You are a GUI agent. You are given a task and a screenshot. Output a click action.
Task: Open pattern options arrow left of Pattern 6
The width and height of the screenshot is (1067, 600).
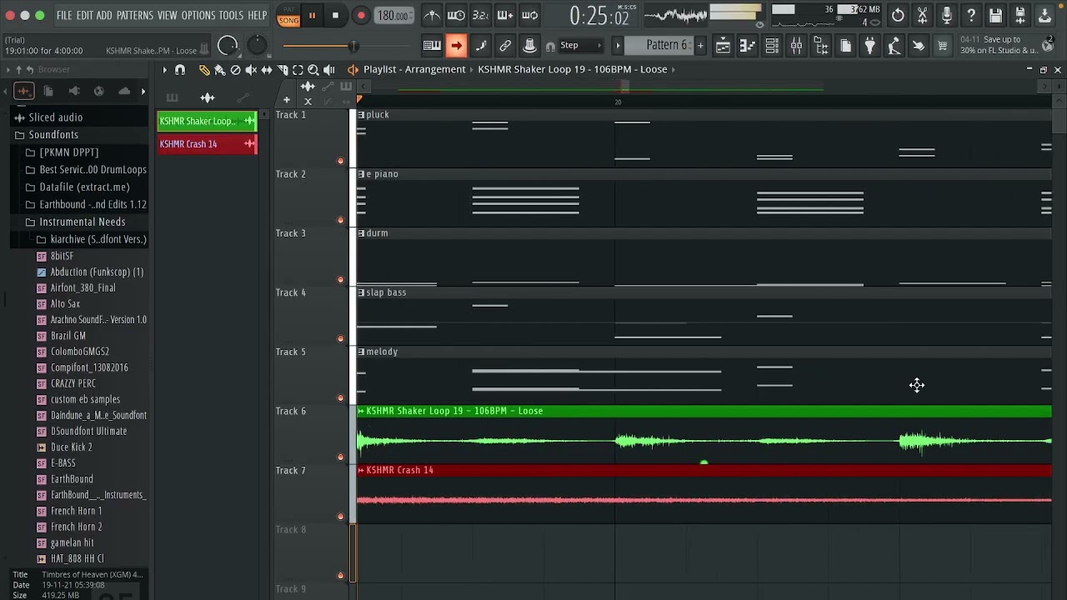click(618, 46)
